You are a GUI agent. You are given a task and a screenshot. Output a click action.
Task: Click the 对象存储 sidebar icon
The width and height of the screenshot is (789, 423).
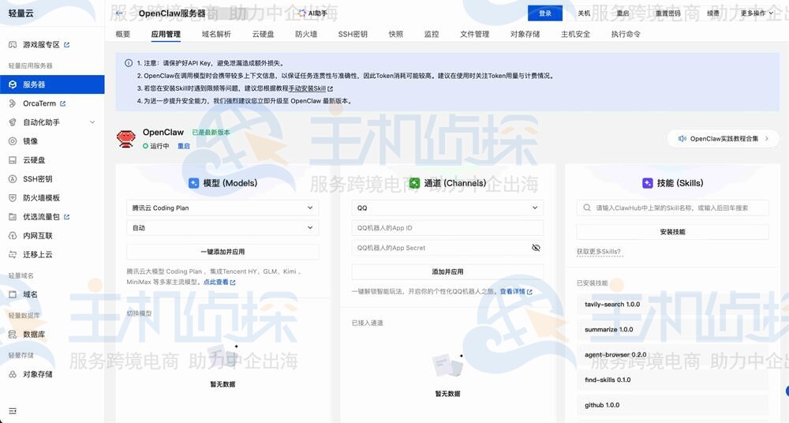coord(13,375)
